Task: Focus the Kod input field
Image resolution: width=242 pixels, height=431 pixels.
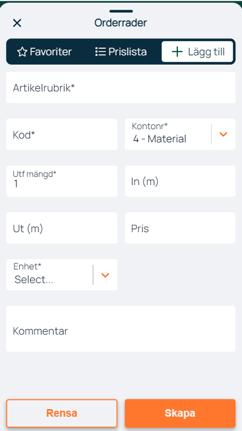Action: 62,134
